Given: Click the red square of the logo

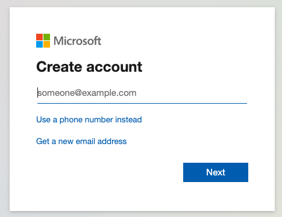Looking at the screenshot, I should pos(39,37).
